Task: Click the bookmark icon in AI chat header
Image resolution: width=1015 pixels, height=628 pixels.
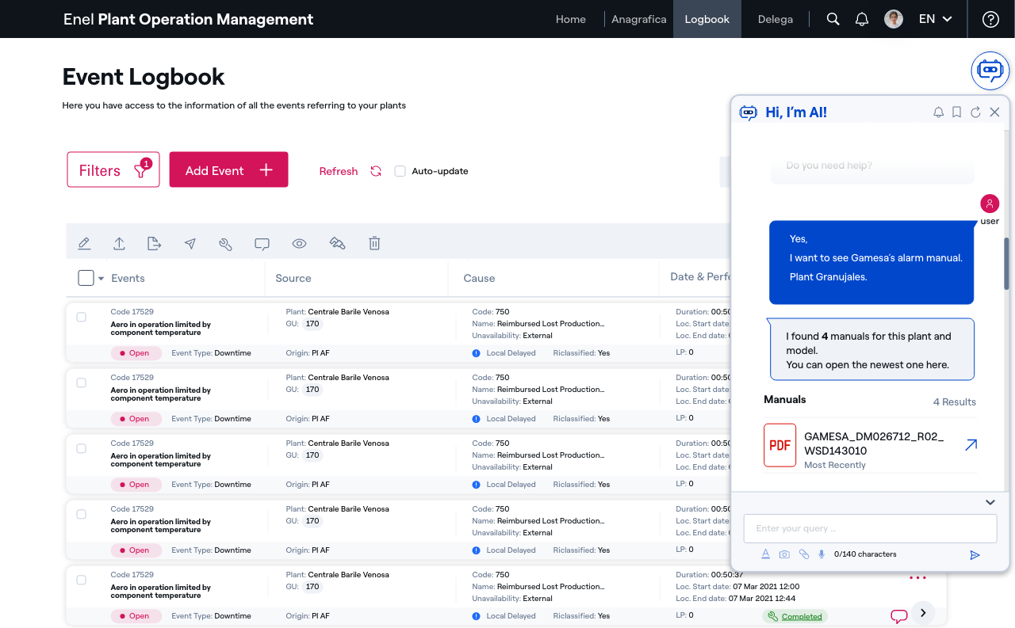Action: [x=957, y=112]
